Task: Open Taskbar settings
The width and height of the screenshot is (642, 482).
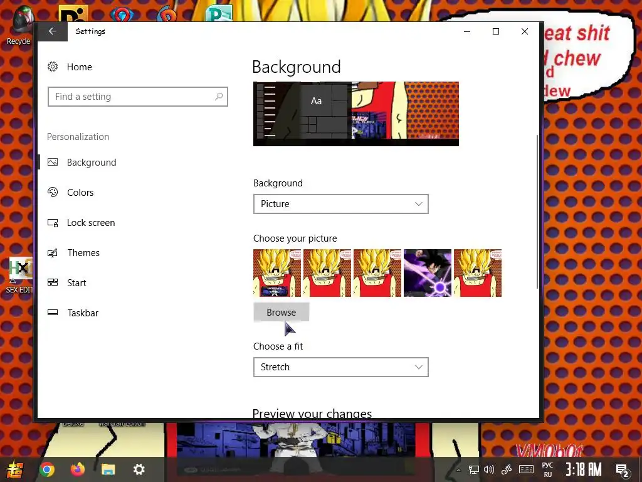Action: click(83, 313)
